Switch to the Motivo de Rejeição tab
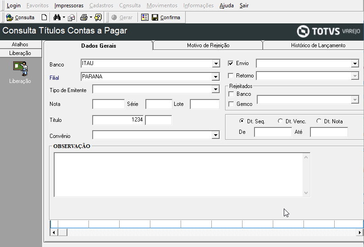Screen dimensions: 364x247 208,45
